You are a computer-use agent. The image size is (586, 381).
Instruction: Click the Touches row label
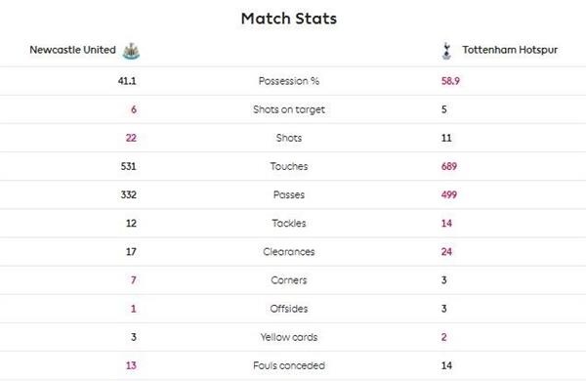click(289, 166)
